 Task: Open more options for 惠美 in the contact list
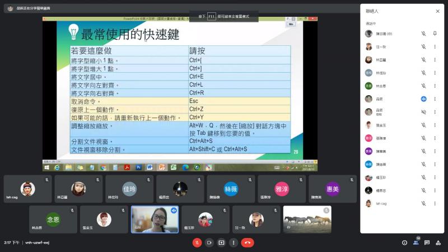pos(435,151)
